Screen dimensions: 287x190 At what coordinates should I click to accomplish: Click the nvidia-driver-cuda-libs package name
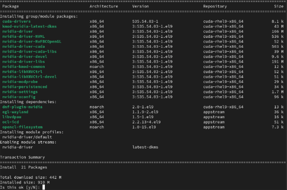coord(30,52)
